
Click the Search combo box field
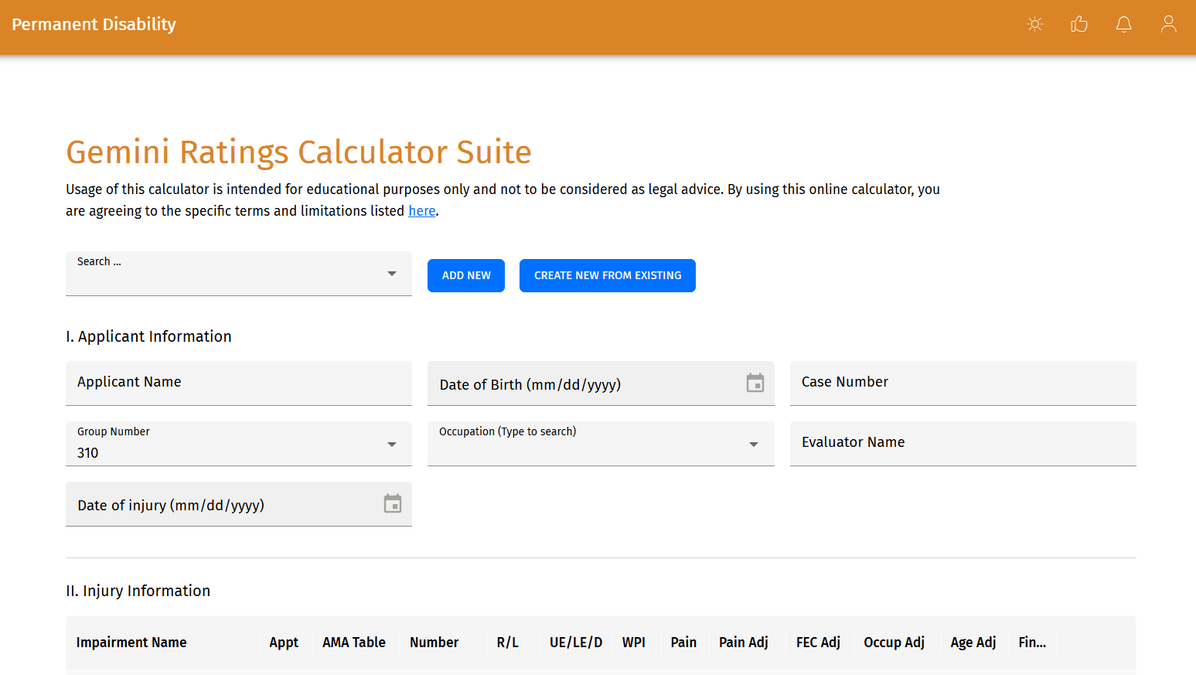click(239, 273)
